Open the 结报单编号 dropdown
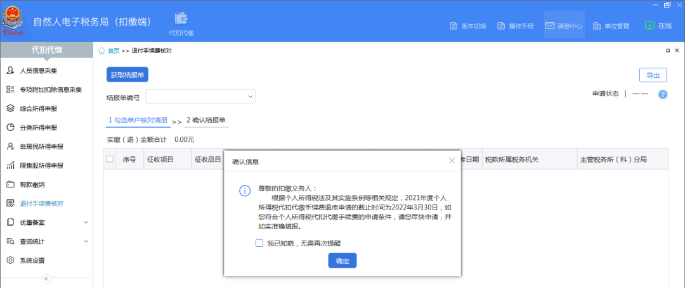 point(200,96)
